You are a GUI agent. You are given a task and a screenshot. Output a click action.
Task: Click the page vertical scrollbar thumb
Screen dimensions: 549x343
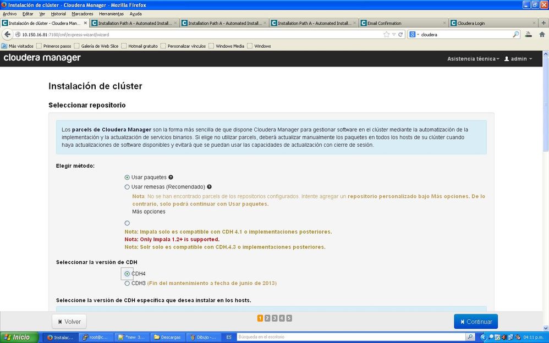click(546, 105)
